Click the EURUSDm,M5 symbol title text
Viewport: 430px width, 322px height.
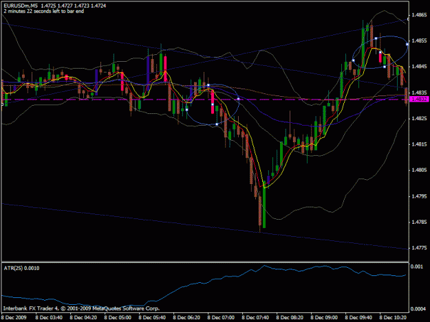click(21, 5)
